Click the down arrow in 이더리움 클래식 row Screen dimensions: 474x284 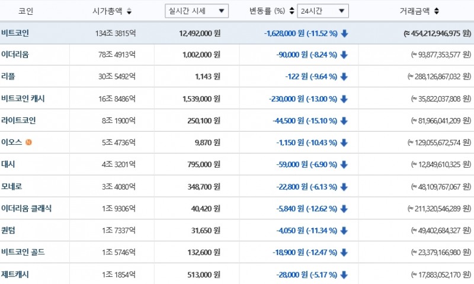344,209
